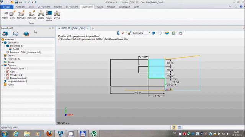Select nastavení 1 in the tree
Viewport: 245px width, 137px height.
(x=10, y=40)
